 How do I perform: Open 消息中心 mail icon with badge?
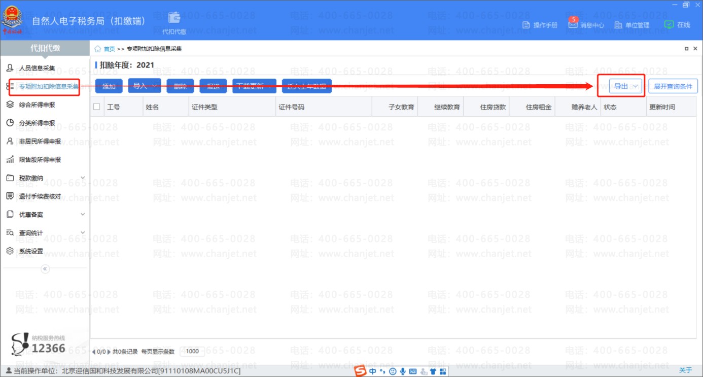pos(573,24)
